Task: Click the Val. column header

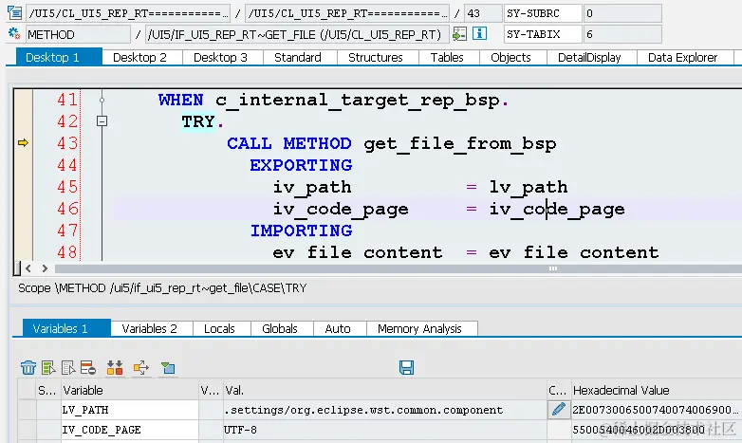Action: [384, 390]
